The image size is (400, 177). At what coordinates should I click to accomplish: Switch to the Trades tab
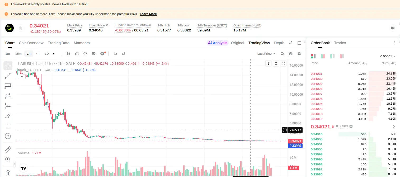(x=340, y=43)
